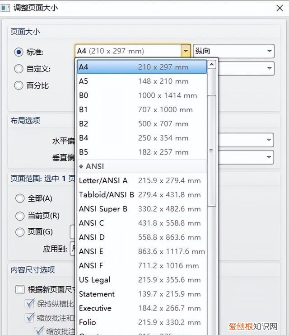Pick A5 148 x 210 mm
289x335 pixels.
pos(142,81)
